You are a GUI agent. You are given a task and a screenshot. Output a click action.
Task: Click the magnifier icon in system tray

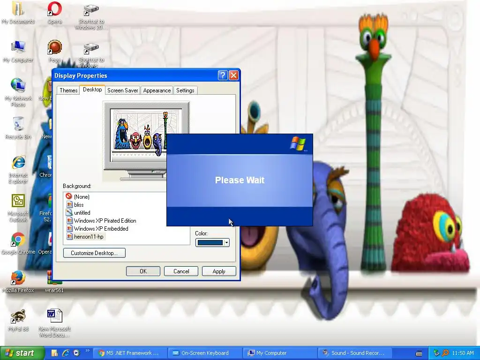tap(445, 353)
